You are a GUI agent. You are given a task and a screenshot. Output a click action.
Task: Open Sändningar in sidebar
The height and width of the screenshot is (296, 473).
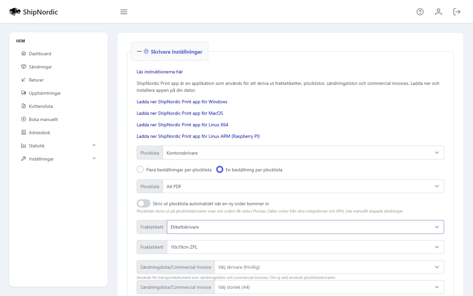[58, 67]
